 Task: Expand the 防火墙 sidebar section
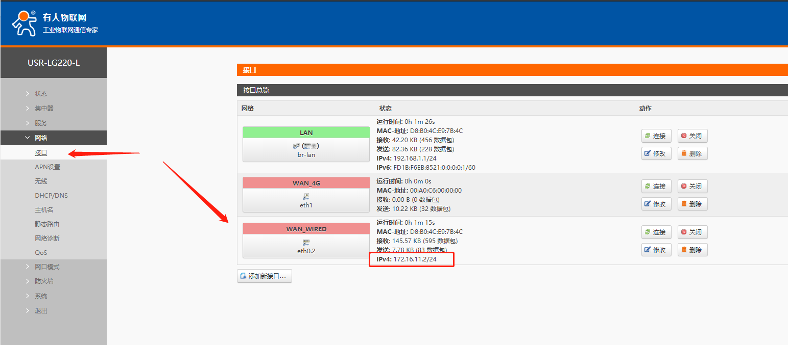(44, 281)
